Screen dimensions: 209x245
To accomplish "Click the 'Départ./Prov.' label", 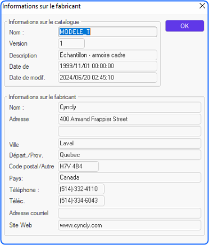I will pyautogui.click(x=26, y=155).
